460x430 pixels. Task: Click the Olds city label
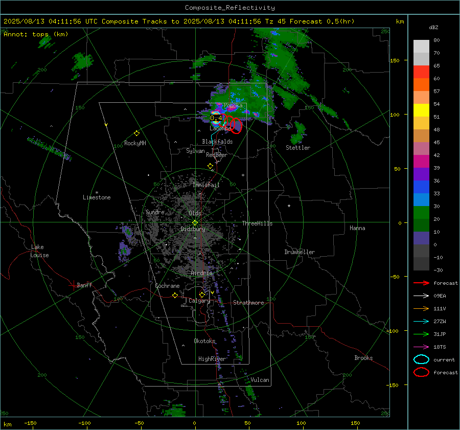coord(195,213)
